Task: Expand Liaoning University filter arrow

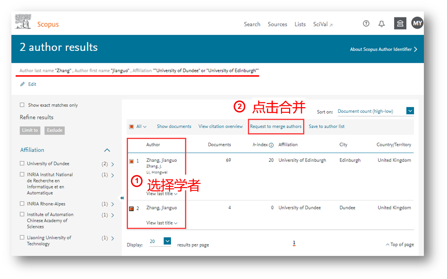Action: click(x=113, y=238)
